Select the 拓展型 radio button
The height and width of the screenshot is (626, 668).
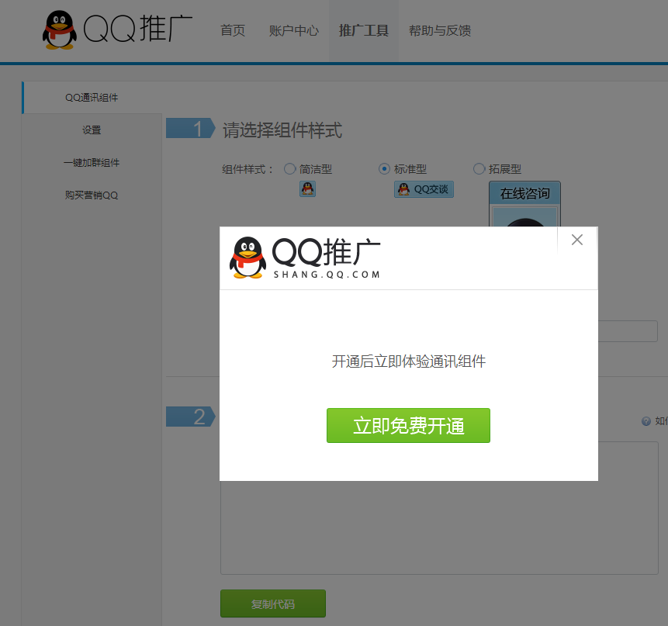pyautogui.click(x=479, y=169)
